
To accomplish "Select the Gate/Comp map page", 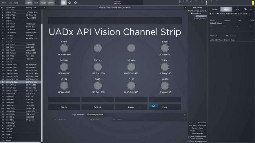I will click(200, 19).
